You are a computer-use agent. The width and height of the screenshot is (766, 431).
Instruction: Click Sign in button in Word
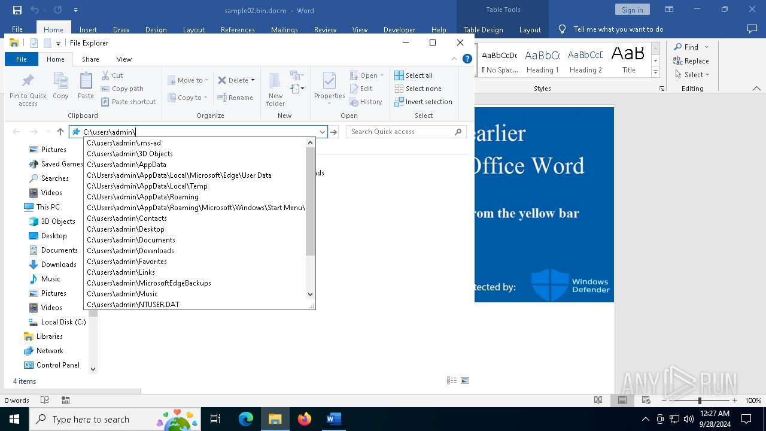click(632, 10)
